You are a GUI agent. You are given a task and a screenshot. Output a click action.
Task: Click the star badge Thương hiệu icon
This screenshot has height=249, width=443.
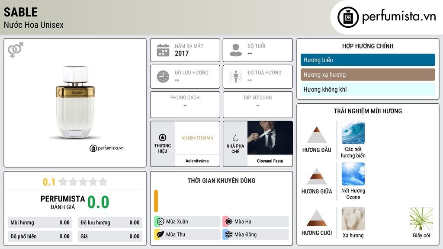tap(163, 137)
